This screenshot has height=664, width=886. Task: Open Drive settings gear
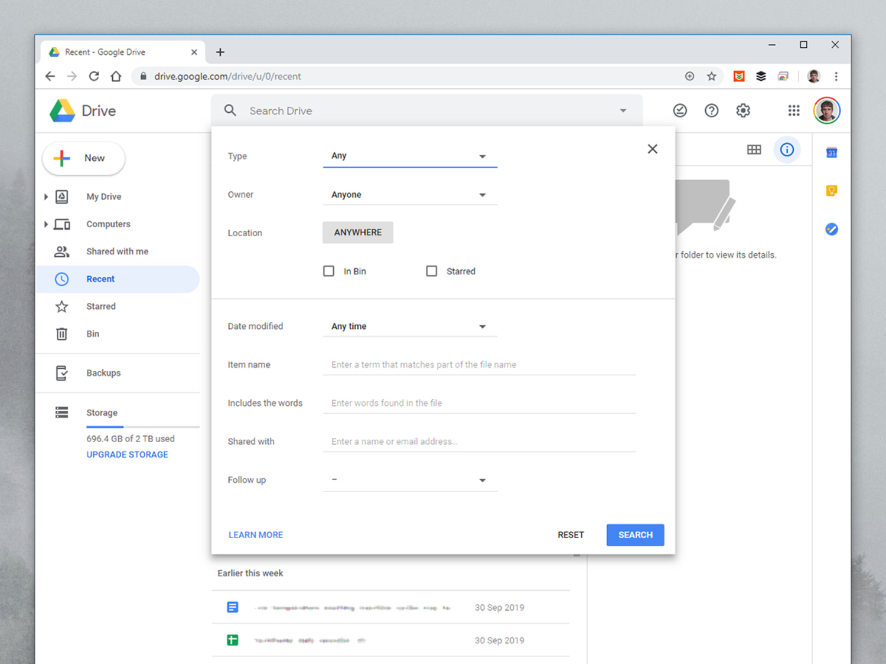tap(743, 110)
